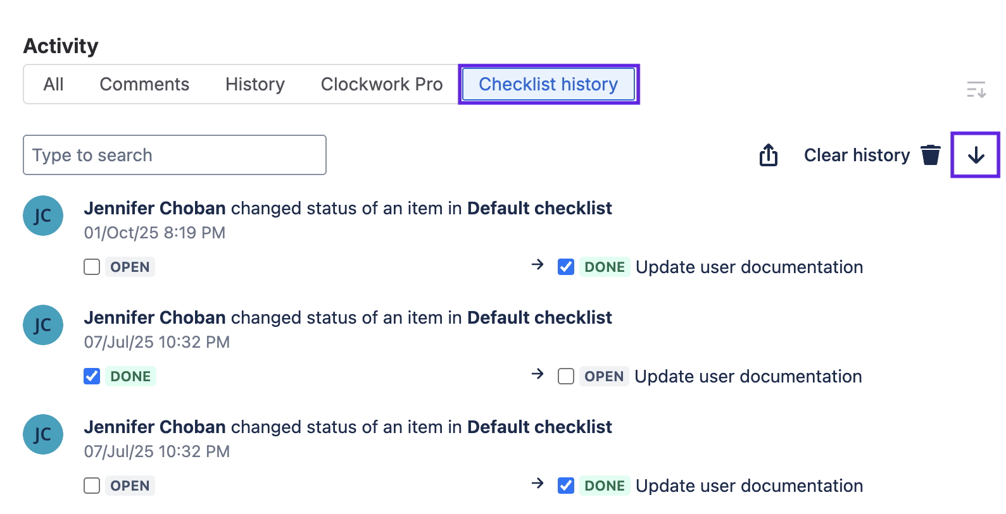Toggle the unchecked OPEN checkbox on the right, middle entry
The height and width of the screenshot is (514, 1006).
(x=566, y=376)
